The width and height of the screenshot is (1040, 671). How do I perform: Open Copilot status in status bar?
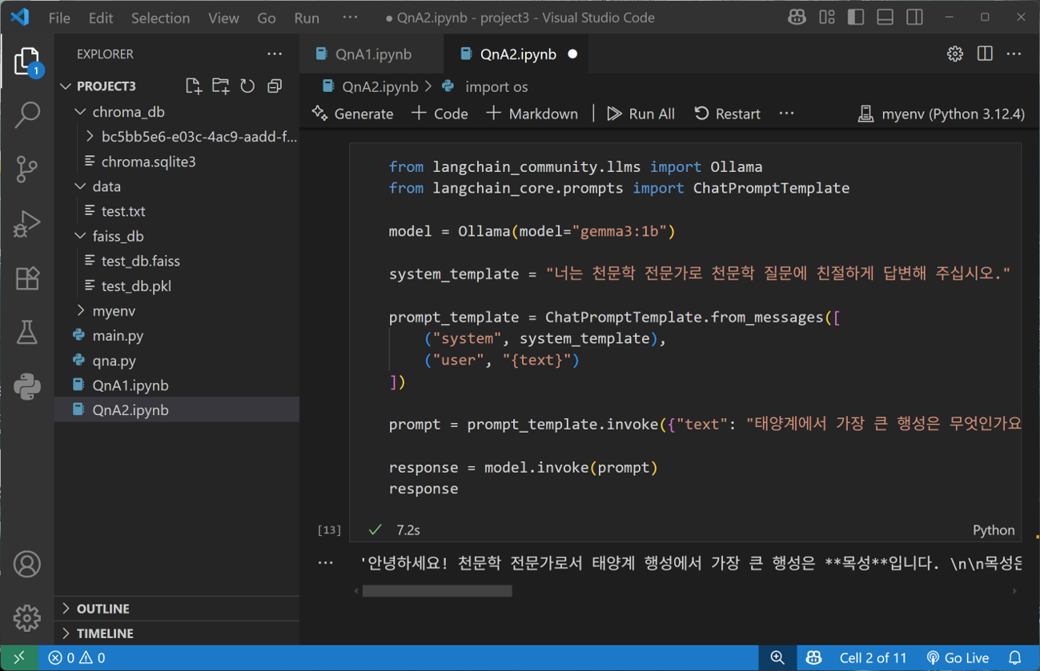tap(813, 657)
